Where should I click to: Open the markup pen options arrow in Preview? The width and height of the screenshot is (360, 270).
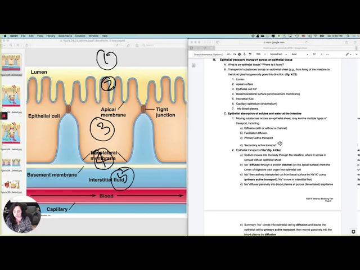(122, 45)
